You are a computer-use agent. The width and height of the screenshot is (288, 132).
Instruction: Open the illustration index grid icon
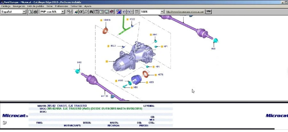[96, 12]
